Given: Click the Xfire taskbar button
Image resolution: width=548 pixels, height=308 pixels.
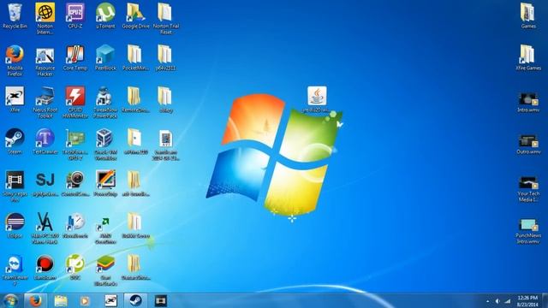Looking at the screenshot, I should coord(110,300).
